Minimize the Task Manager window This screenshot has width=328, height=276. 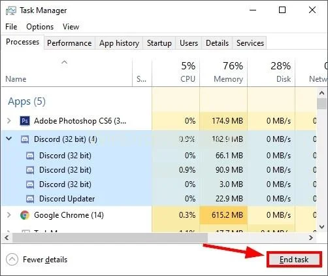253,10
